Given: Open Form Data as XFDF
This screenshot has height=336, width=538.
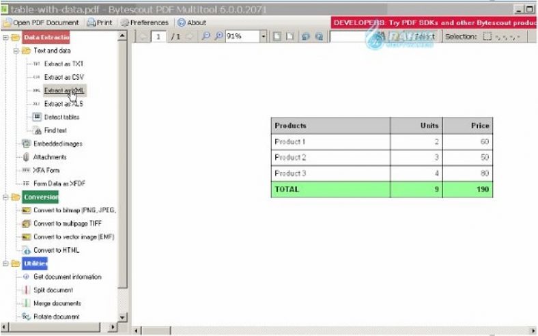Looking at the screenshot, I should click(x=59, y=184).
